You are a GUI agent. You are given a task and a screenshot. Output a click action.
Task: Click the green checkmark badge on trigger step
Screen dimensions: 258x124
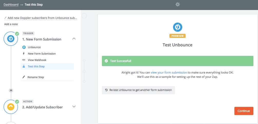click(x=17, y=34)
